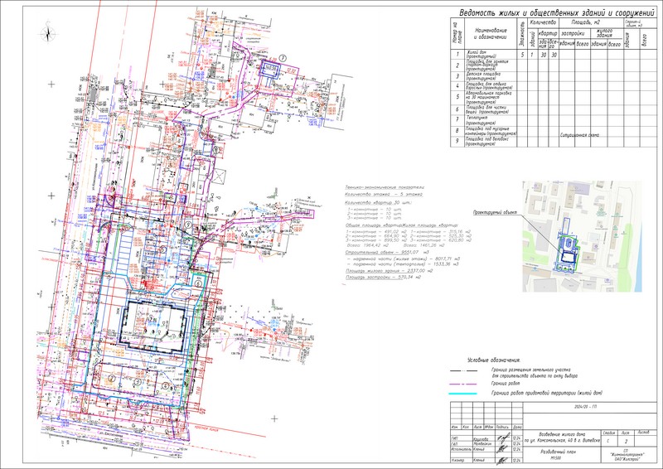This screenshot has height=469, width=663.
Task: Click the 'Кацапова' name cell
Action: [483, 439]
